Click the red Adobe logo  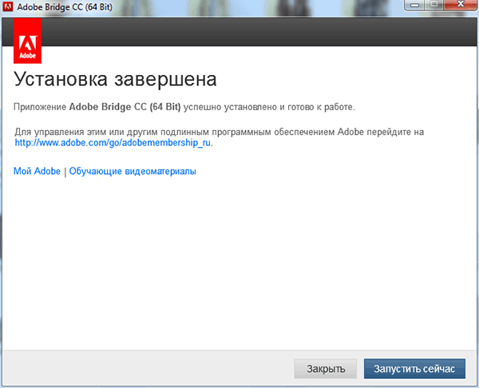(x=27, y=41)
